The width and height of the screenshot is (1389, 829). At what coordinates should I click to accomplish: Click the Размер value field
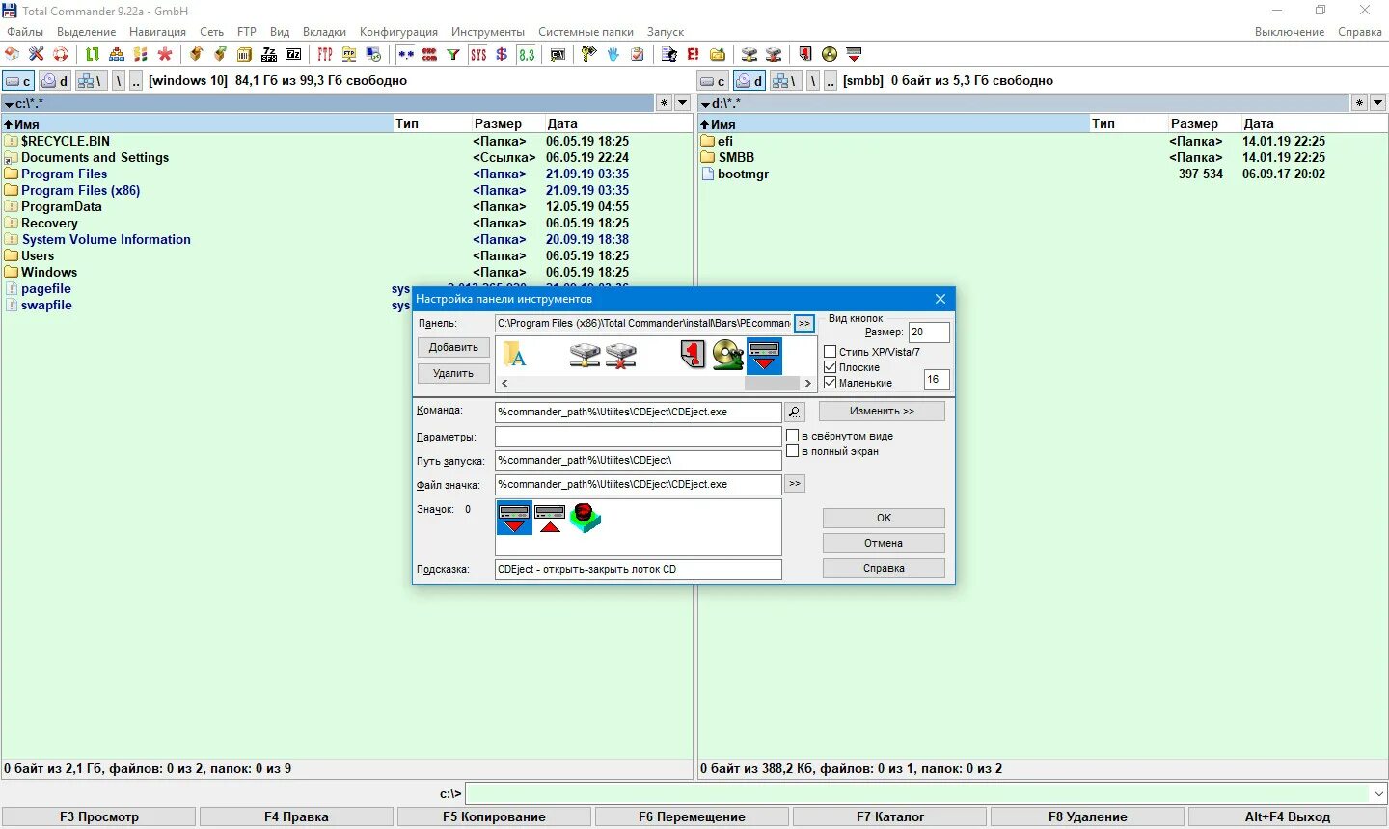pos(929,332)
